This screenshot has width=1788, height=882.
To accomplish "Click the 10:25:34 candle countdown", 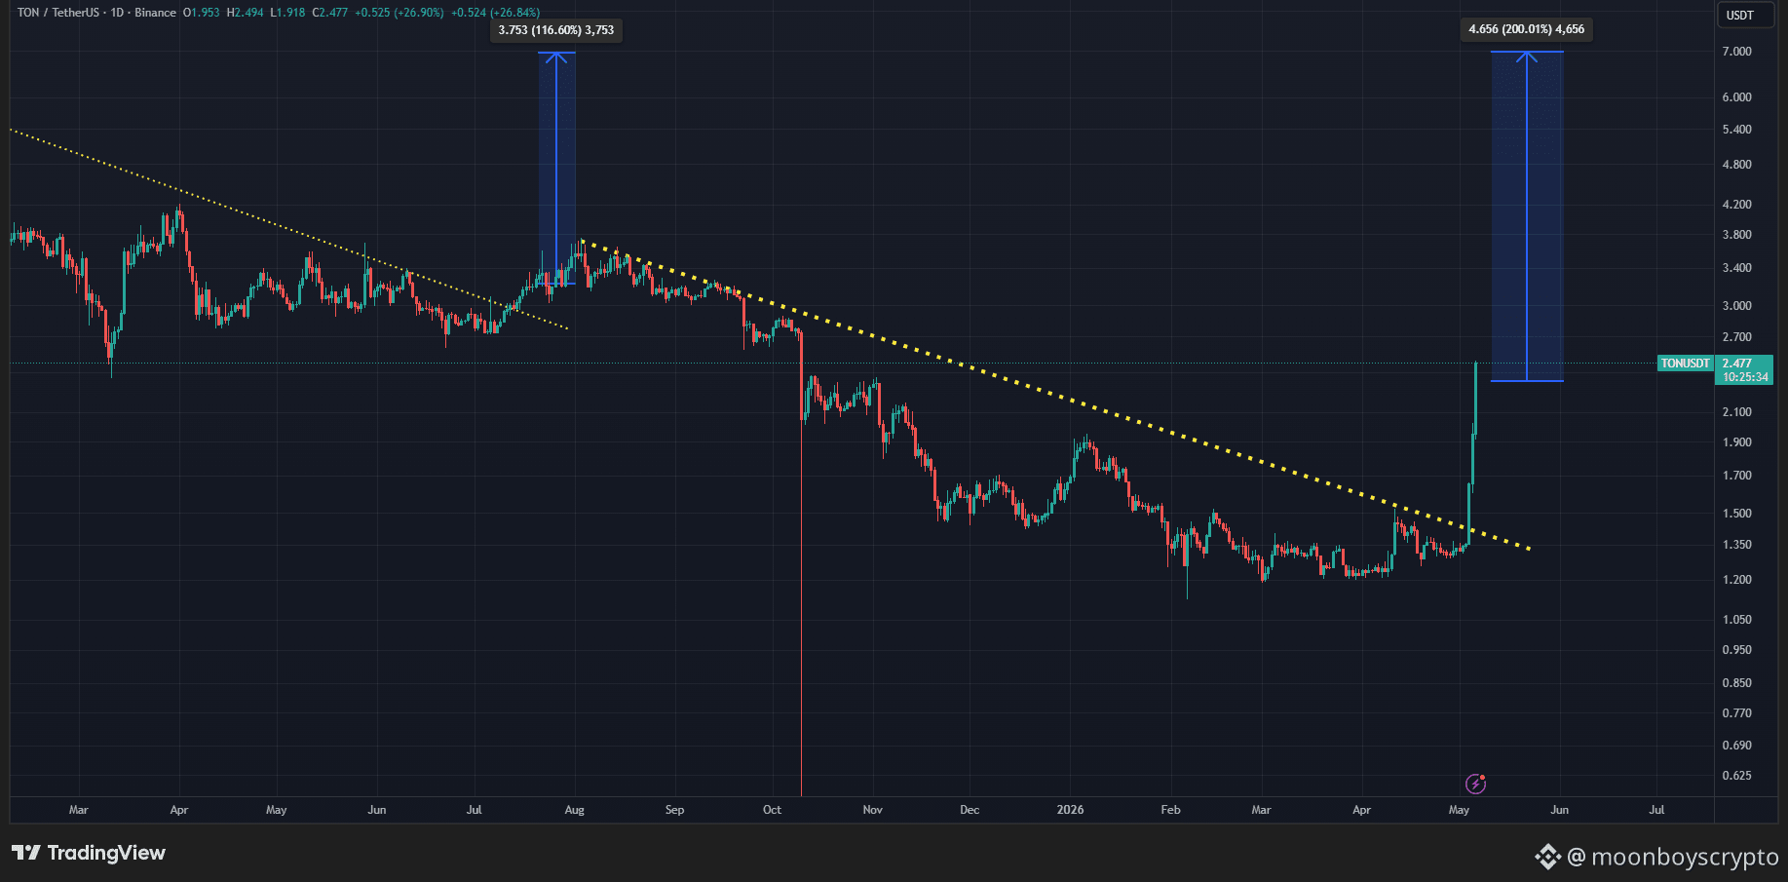I will point(1745,377).
